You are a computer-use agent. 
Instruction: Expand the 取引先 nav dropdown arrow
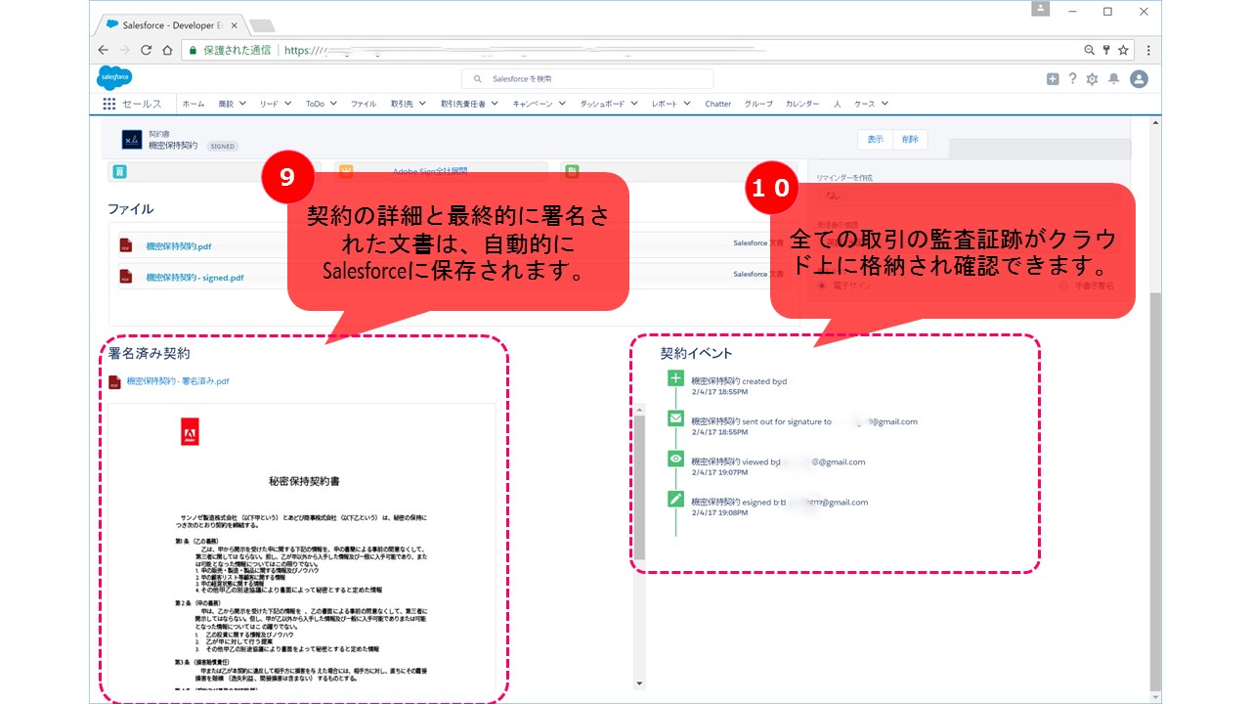pyautogui.click(x=422, y=104)
